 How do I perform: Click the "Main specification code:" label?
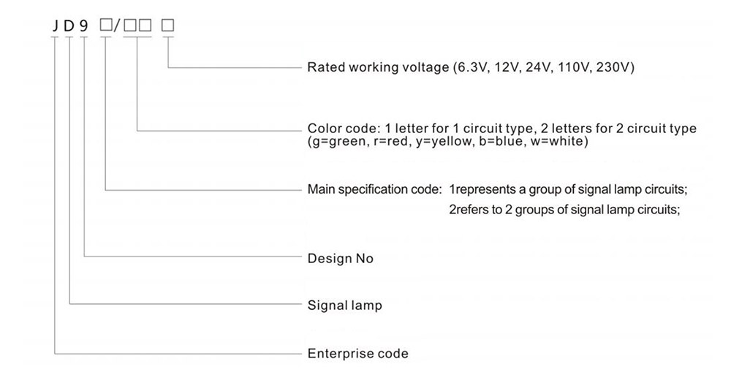coord(374,190)
